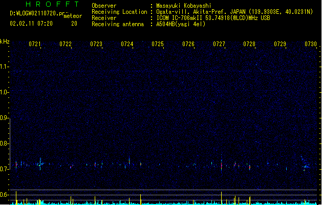Click the 0721 time marker
Viewport: 322px width, 205px height.
(x=35, y=44)
